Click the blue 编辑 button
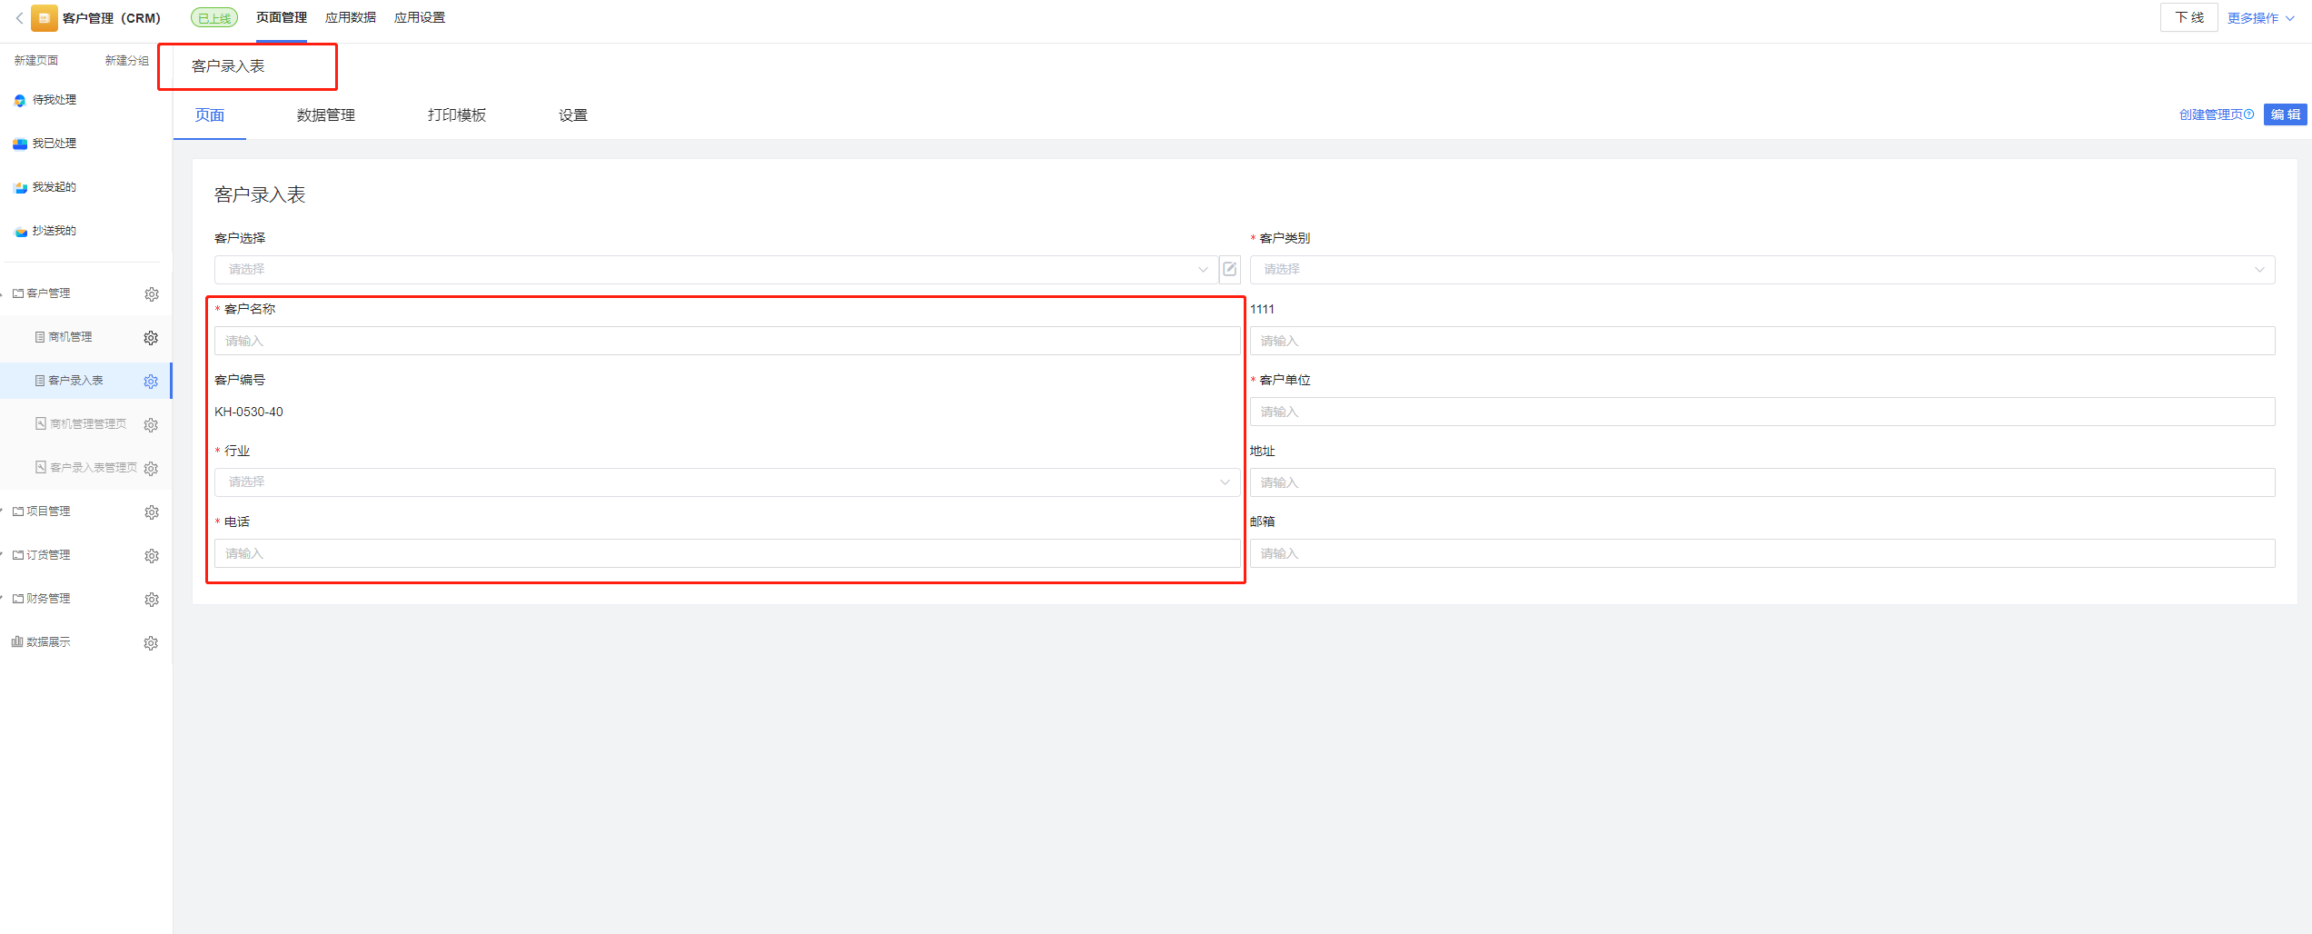The height and width of the screenshot is (934, 2312). pyautogui.click(x=2286, y=114)
